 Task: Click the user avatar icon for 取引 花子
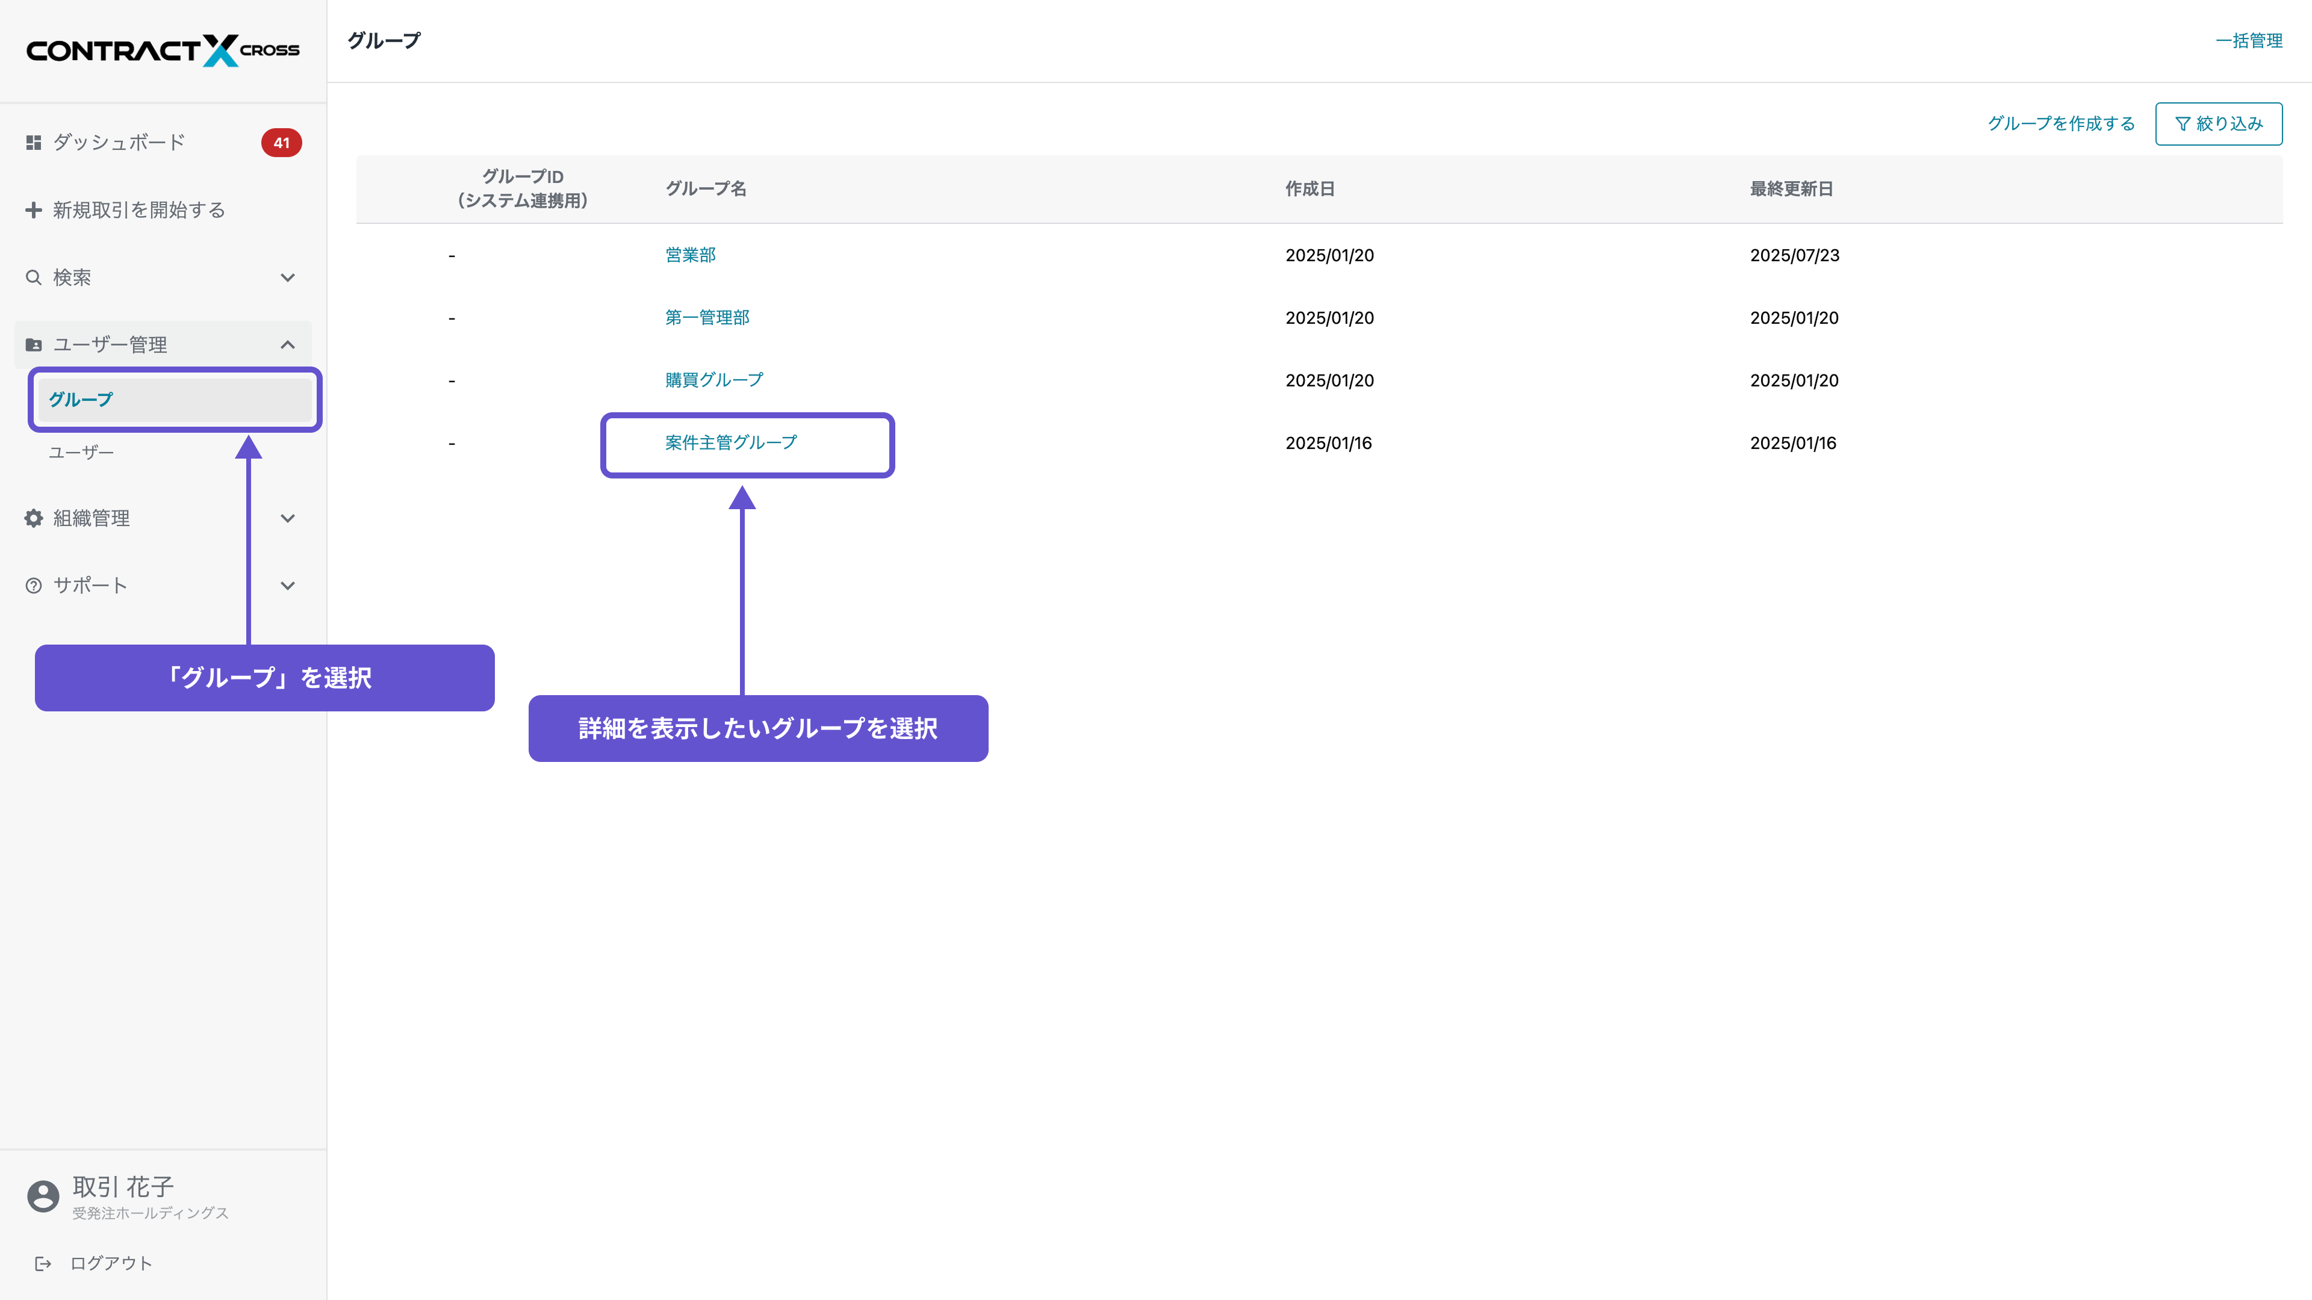tap(42, 1196)
